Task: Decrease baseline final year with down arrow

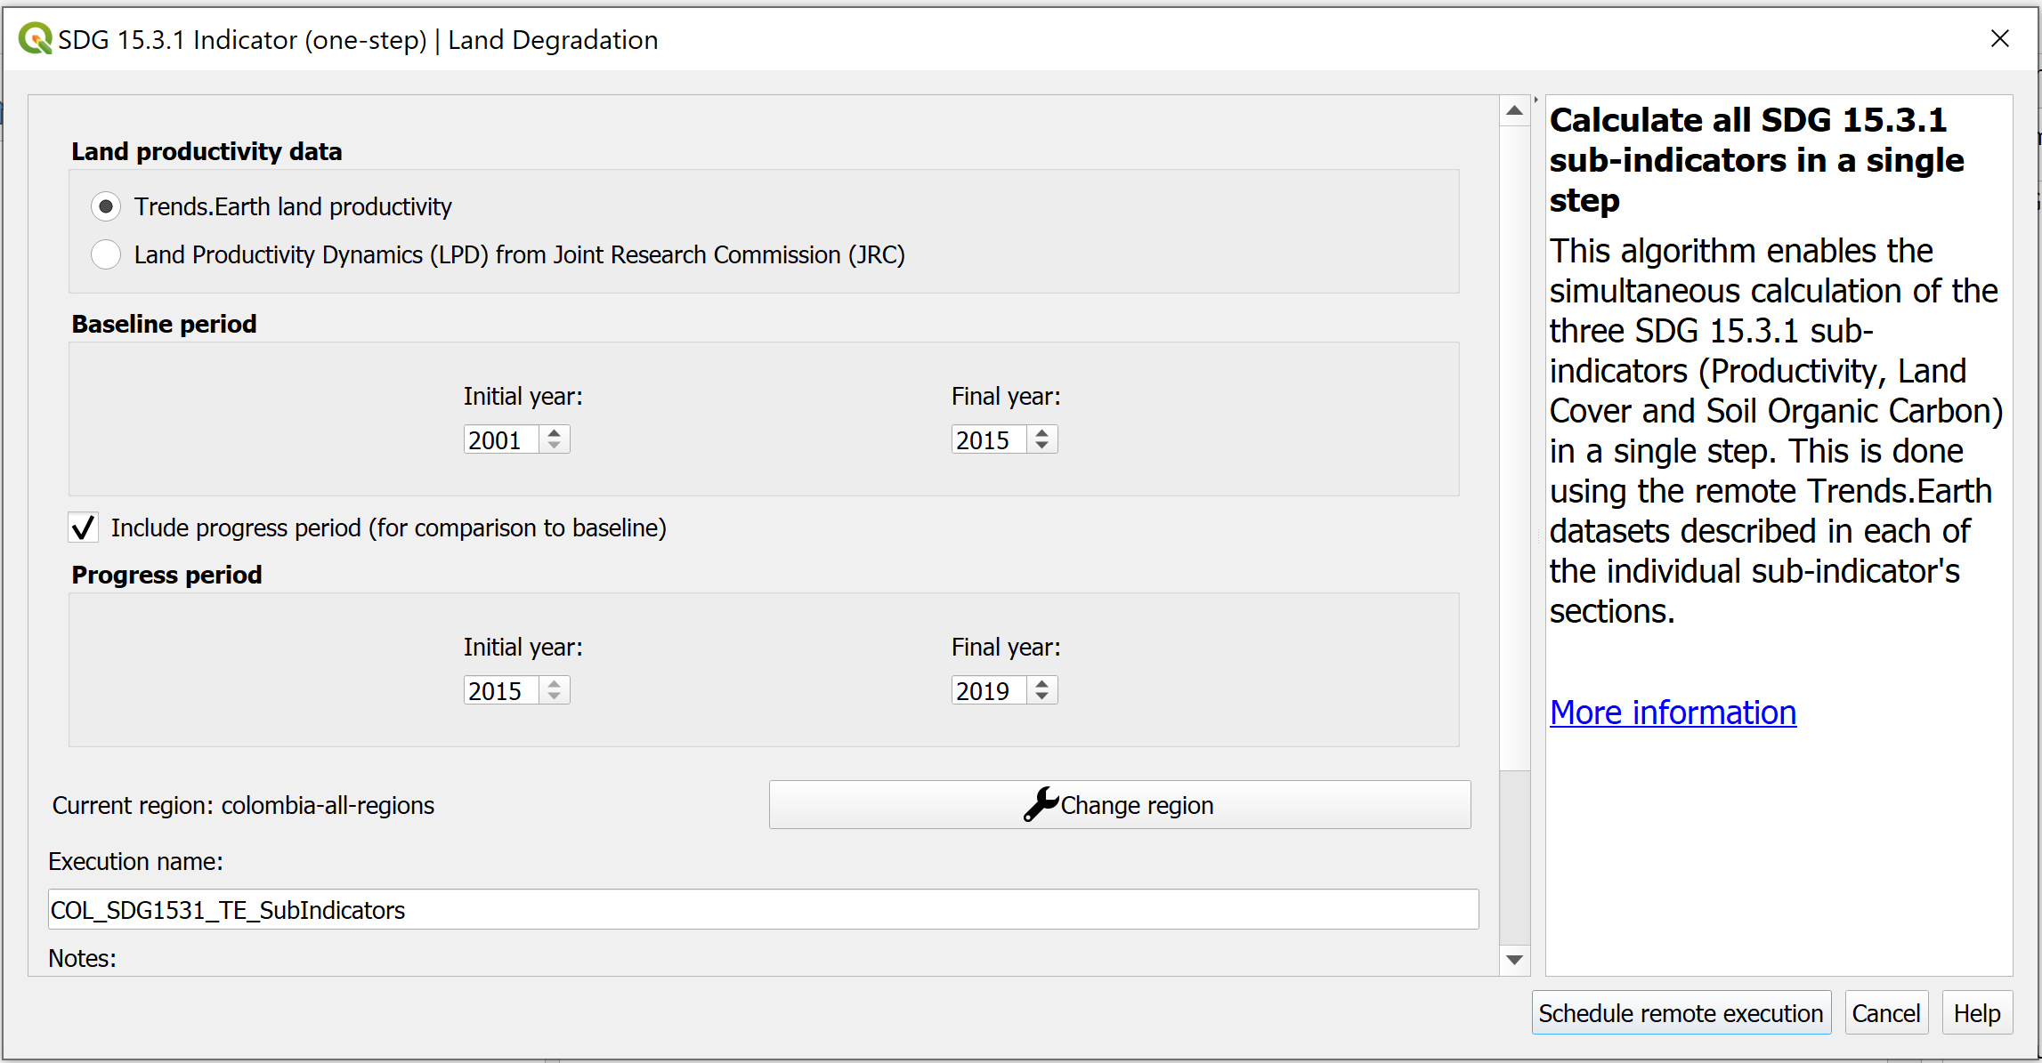Action: tap(1041, 446)
